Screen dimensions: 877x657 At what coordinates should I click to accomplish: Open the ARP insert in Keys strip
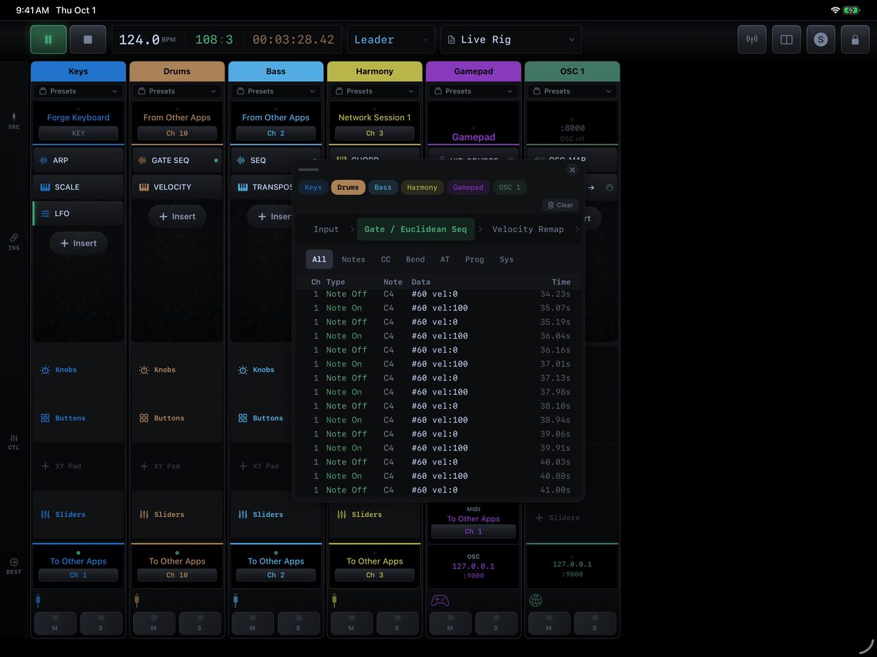[78, 160]
